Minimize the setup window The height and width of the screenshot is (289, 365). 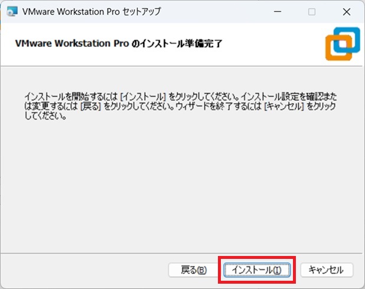pyautogui.click(x=278, y=12)
